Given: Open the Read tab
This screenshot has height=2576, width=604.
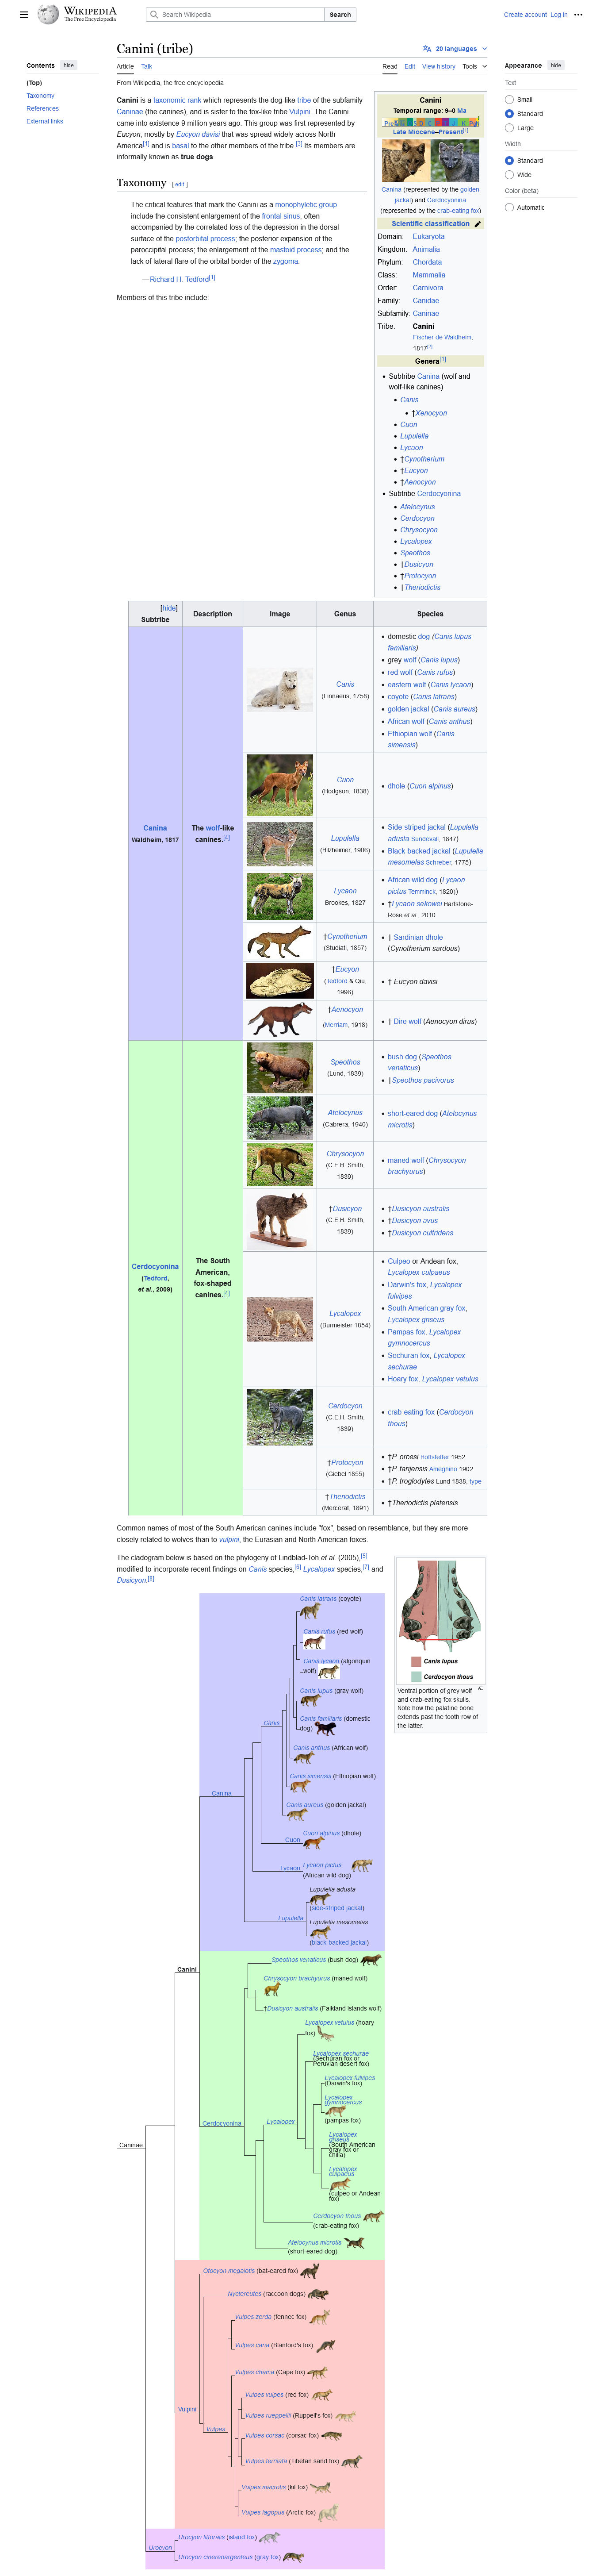Looking at the screenshot, I should point(390,66).
